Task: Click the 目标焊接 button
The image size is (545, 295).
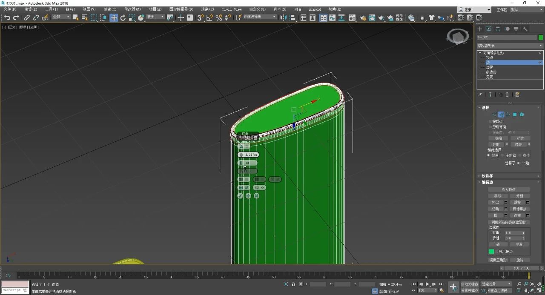Action: coord(519,209)
